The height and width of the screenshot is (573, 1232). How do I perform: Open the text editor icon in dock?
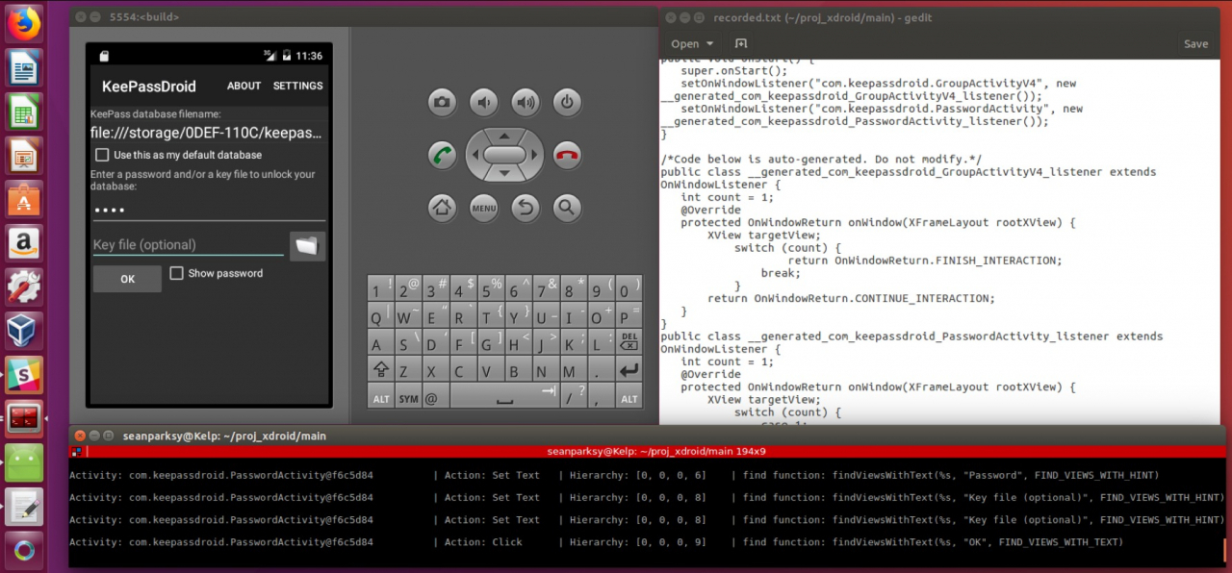click(x=24, y=507)
